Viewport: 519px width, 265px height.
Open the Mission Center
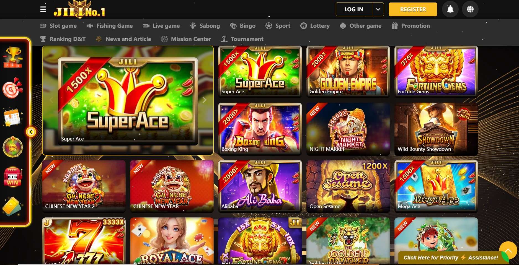(x=186, y=39)
